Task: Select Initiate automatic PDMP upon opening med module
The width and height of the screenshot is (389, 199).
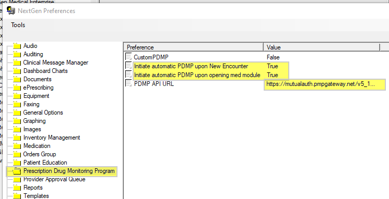Action: click(197, 75)
